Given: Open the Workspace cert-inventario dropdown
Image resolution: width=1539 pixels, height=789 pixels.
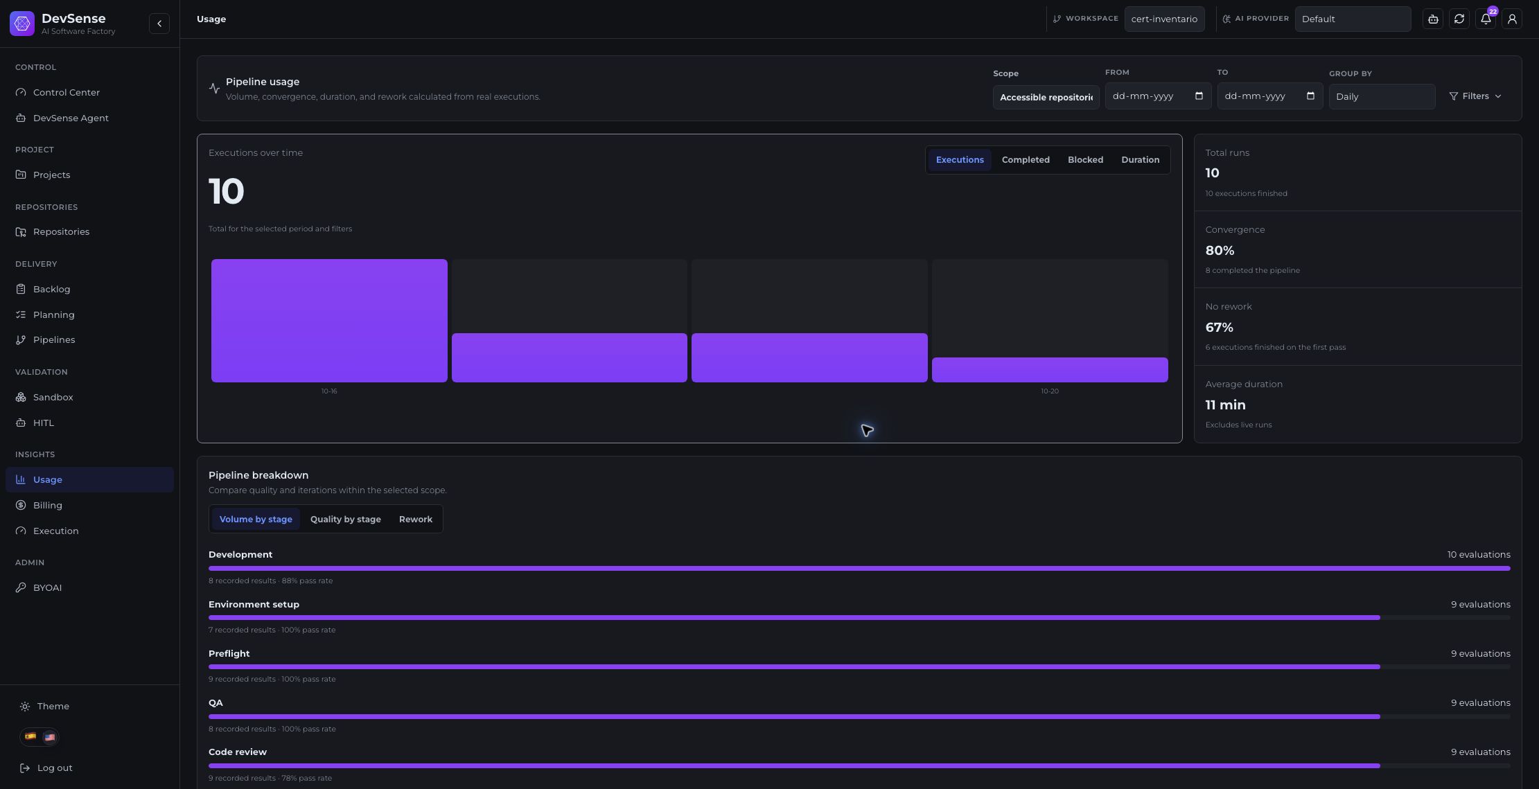Looking at the screenshot, I should [x=1164, y=19].
